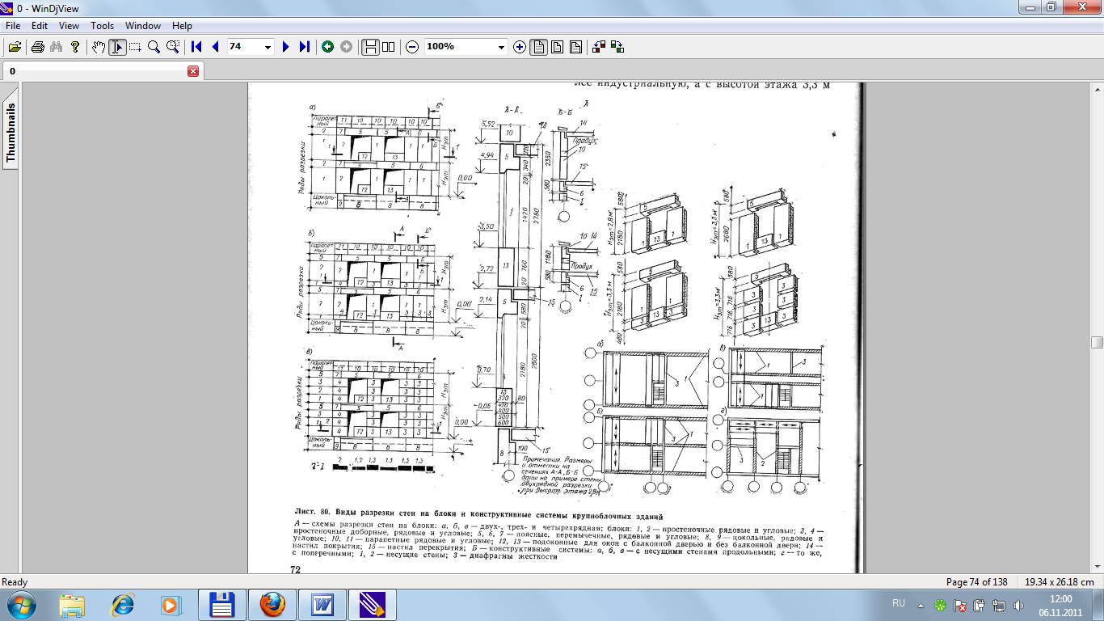Jump to the first page
Viewport: 1104px width, 621px height.
click(196, 47)
